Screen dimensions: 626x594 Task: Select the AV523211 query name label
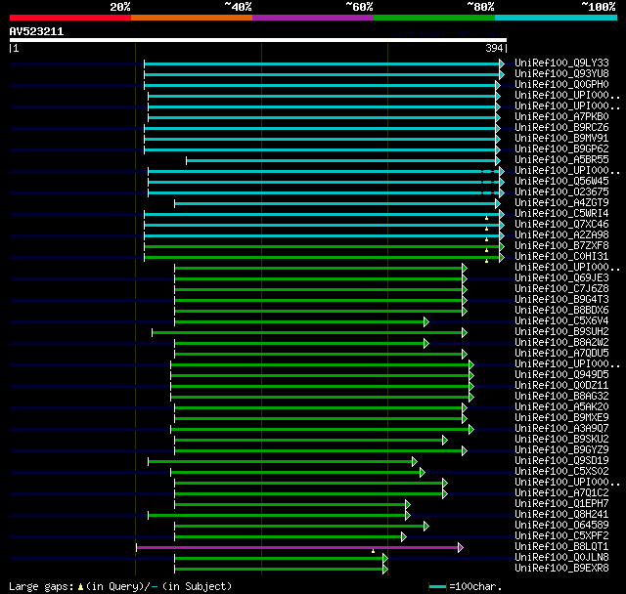37,31
